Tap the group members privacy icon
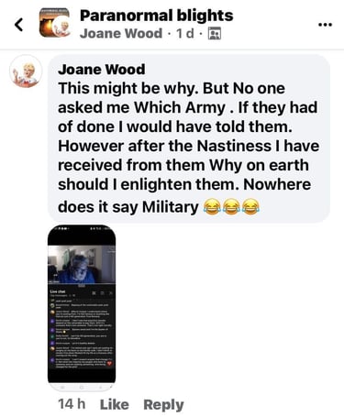The image size is (344, 417). click(x=215, y=34)
